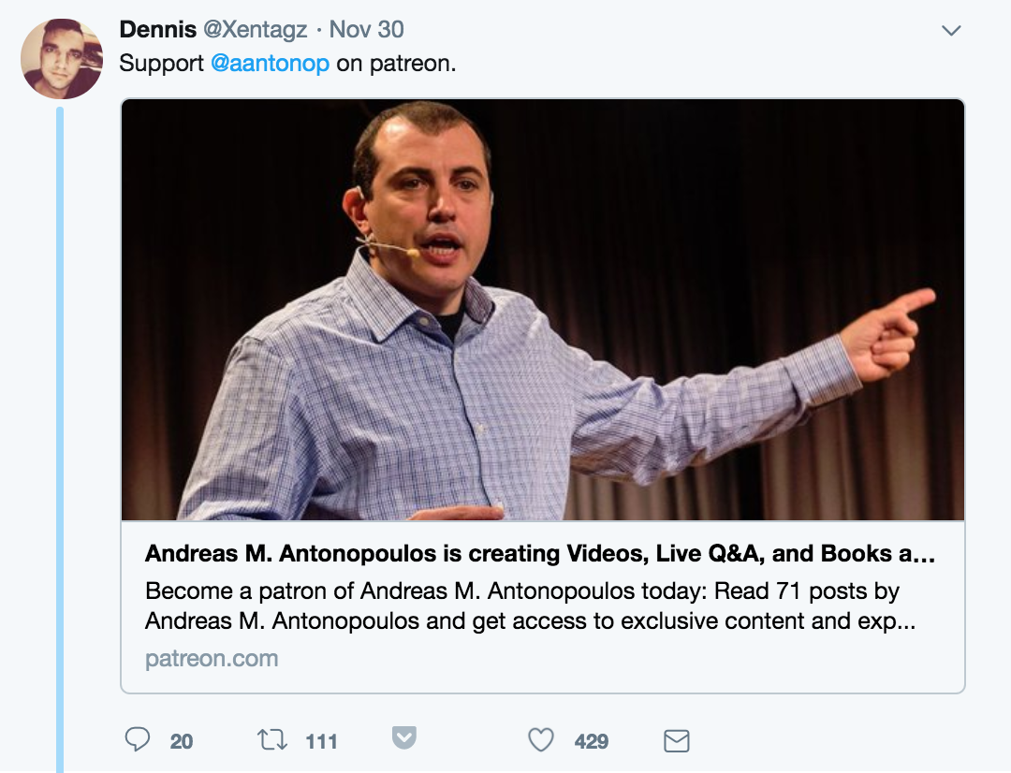Click the Nov 30 tweet timestamp
This screenshot has width=1011, height=773.
[x=367, y=30]
